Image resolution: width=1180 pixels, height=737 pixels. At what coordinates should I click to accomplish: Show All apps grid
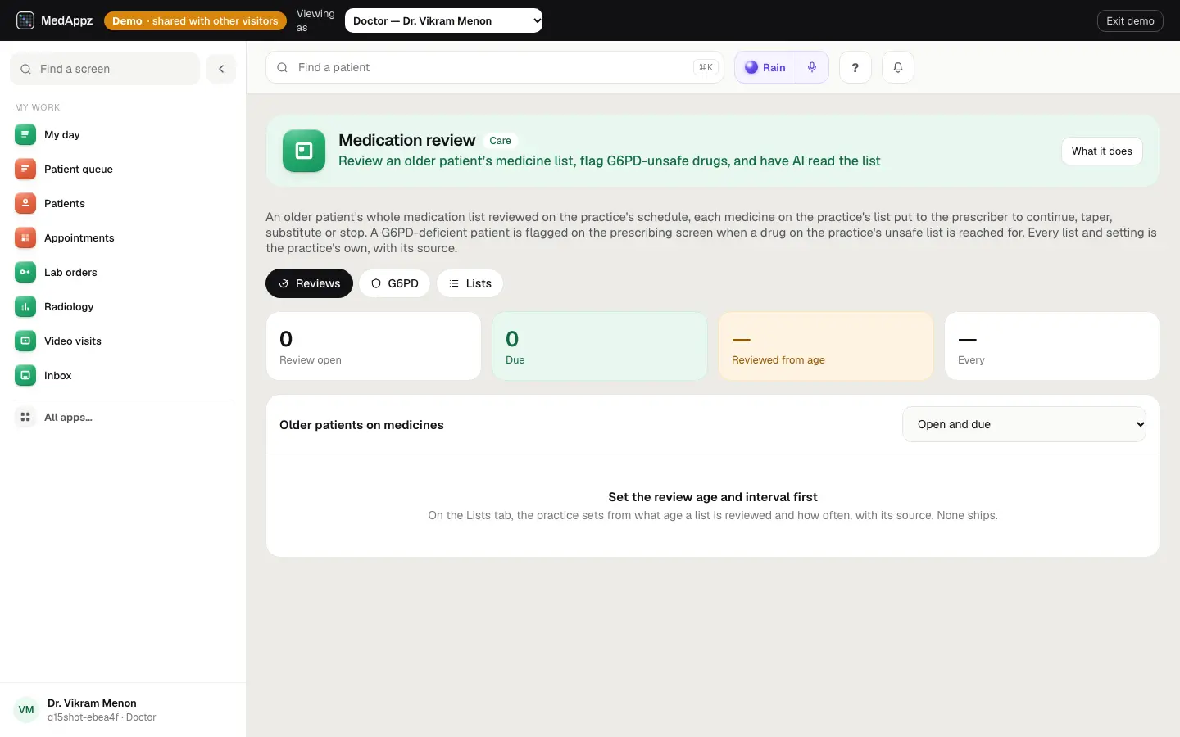coord(123,417)
